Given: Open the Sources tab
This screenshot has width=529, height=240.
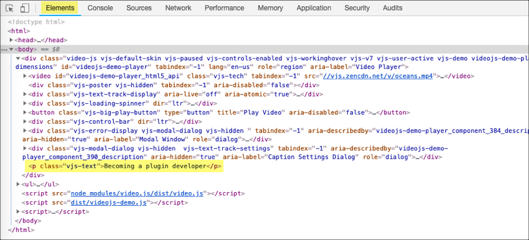Looking at the screenshot, I should coord(139,7).
